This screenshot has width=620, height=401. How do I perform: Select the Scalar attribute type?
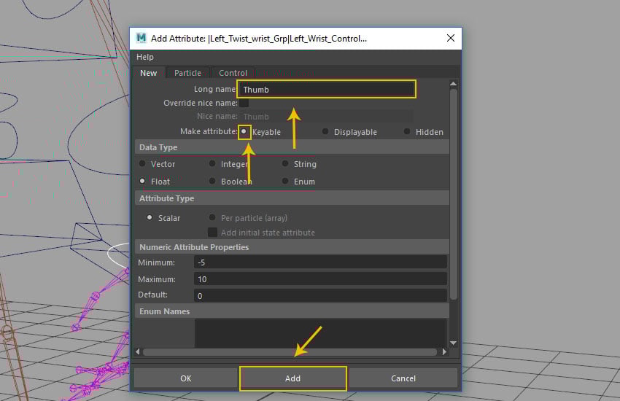coord(150,217)
